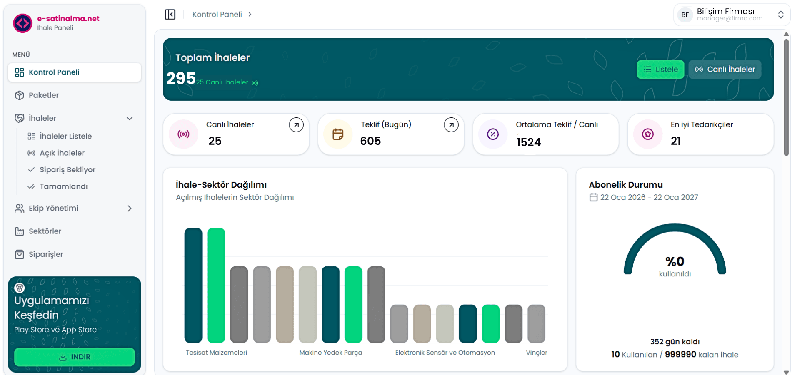Collapse the İhaleler menu chevron

(x=130, y=118)
